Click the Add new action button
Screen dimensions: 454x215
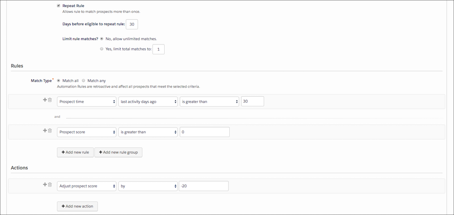[x=78, y=206]
